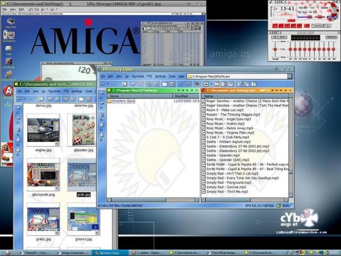Open drive D: in the rear lister sidebar
This screenshot has width=341, height=256.
(x=18, y=142)
